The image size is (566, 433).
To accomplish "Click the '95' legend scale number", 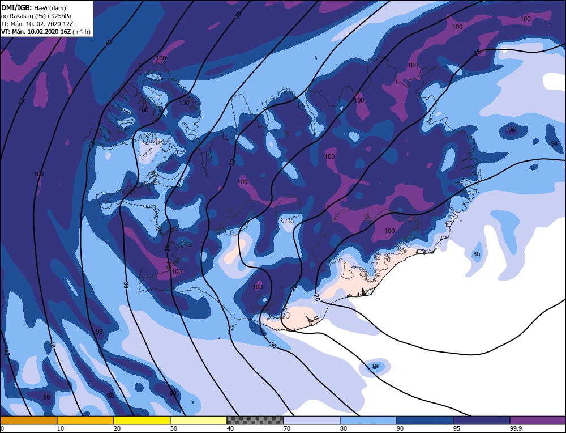I will tap(457, 428).
